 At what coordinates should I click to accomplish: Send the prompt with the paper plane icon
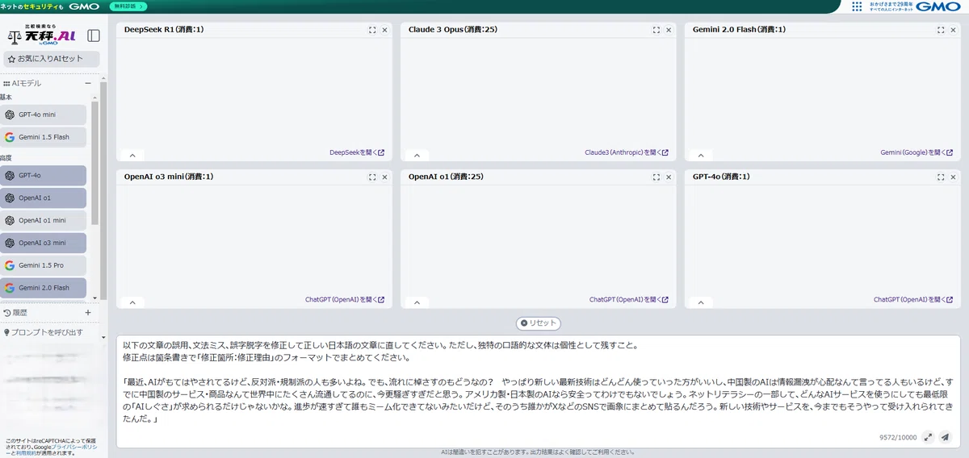(x=945, y=437)
